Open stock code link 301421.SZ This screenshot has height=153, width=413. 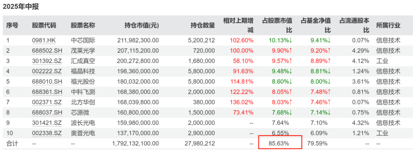[47, 123]
